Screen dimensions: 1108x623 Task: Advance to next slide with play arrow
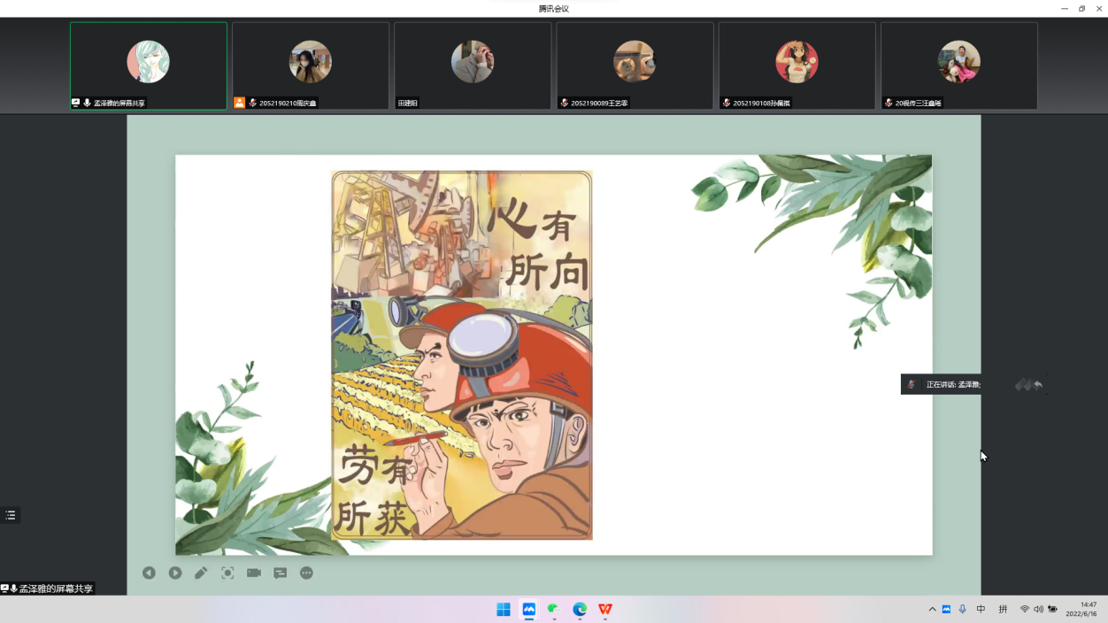175,573
